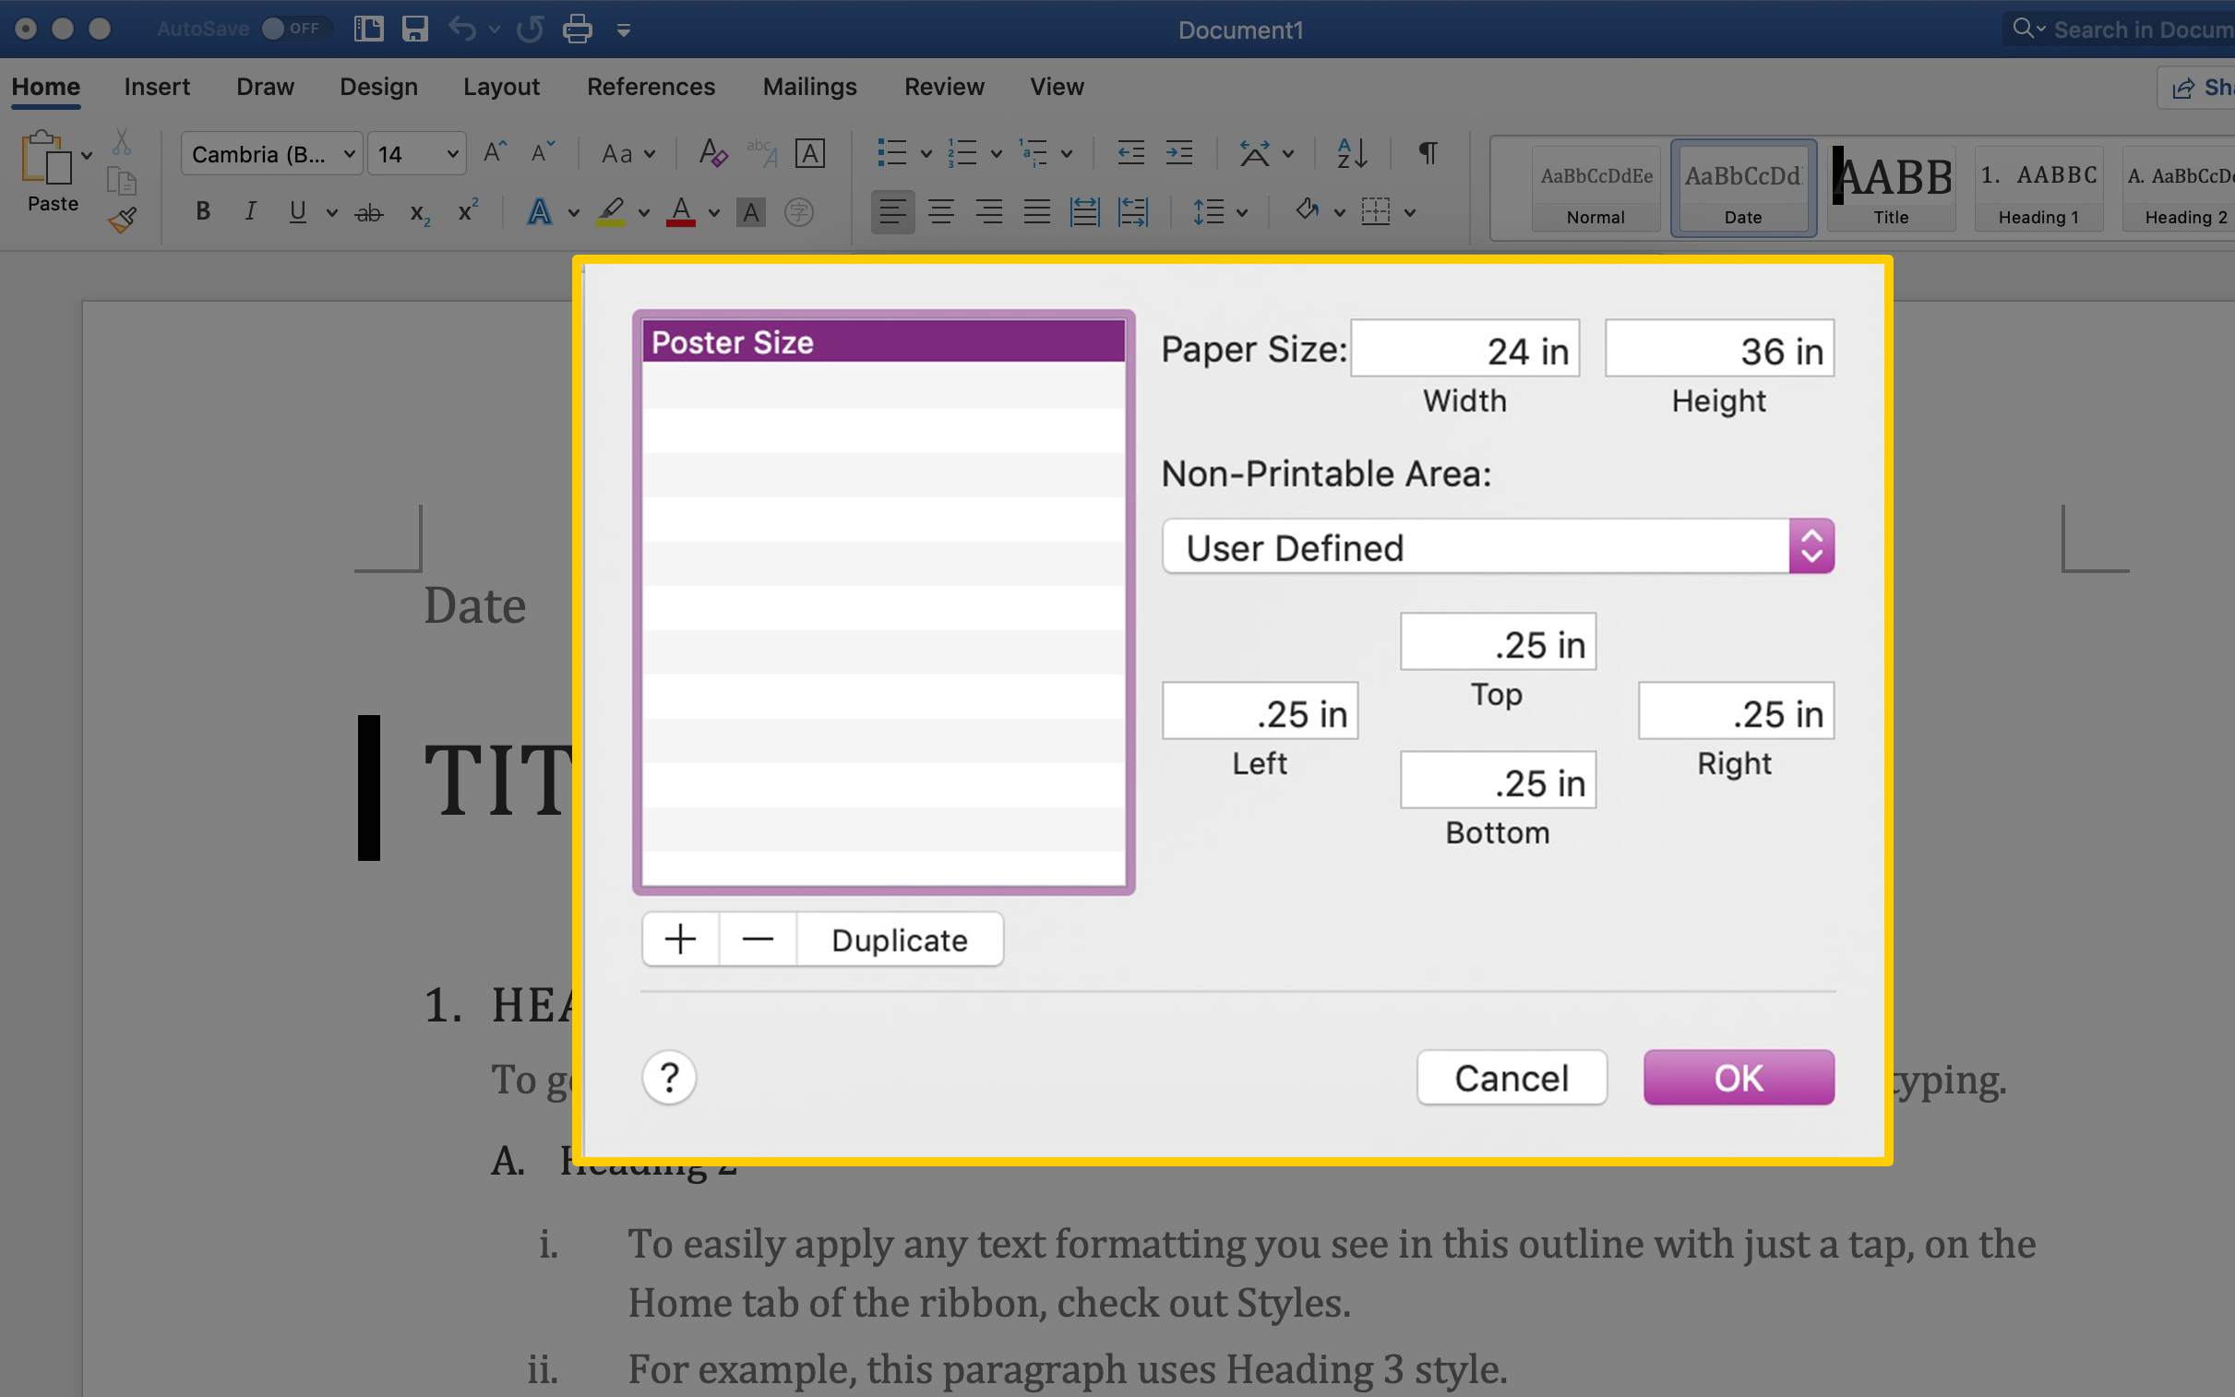Screen dimensions: 2235x1397
Task: Click the Cancel button in dialog
Action: 1511,1077
